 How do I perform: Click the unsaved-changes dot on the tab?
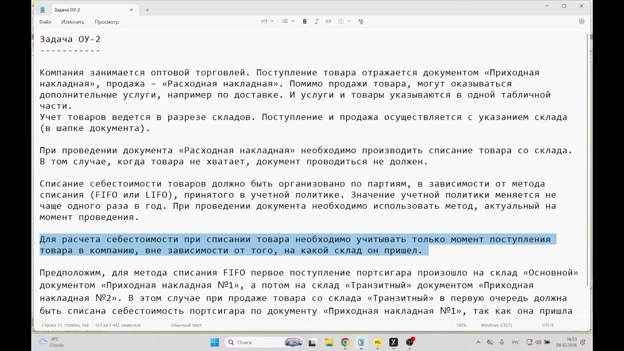point(131,10)
